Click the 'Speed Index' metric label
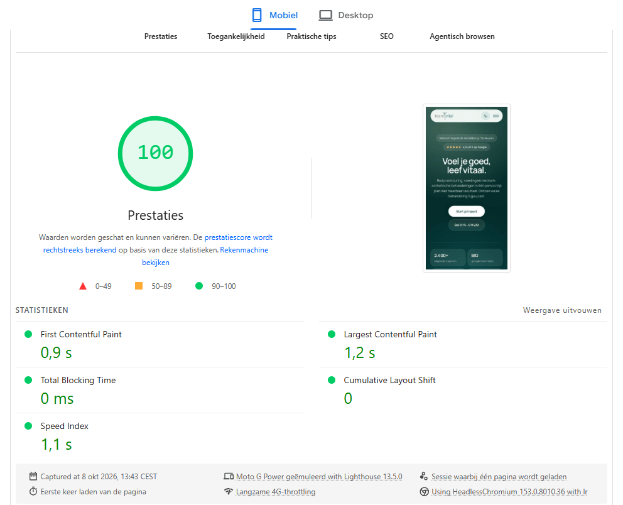Image resolution: width=623 pixels, height=505 pixels. click(x=64, y=426)
